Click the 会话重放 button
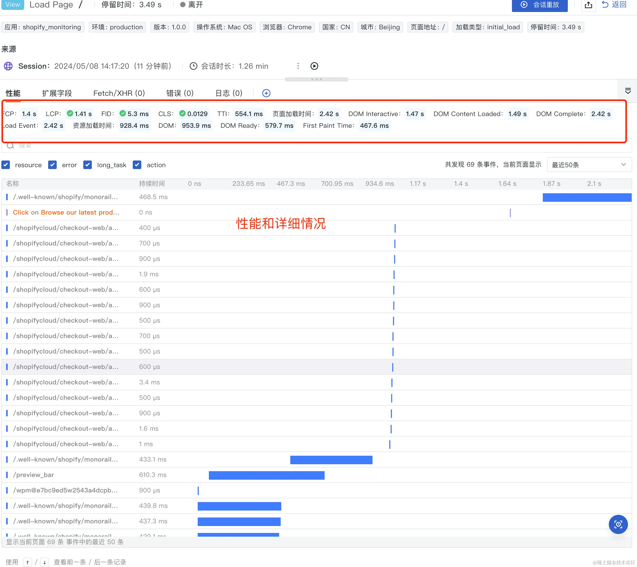 (x=539, y=5)
